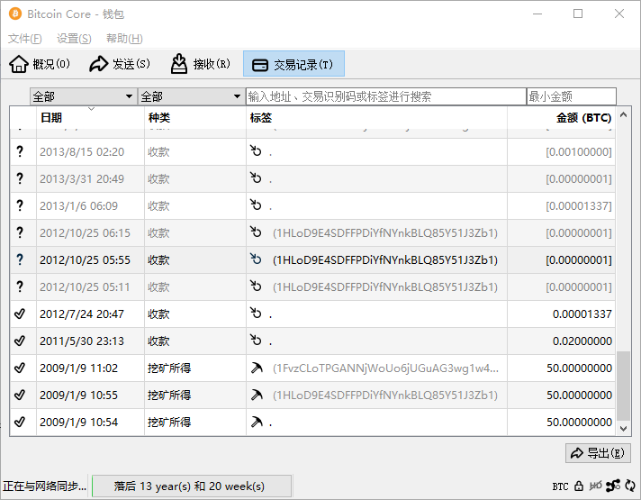
Task: Click the blockchain sync spinner icon
Action: pos(629,486)
